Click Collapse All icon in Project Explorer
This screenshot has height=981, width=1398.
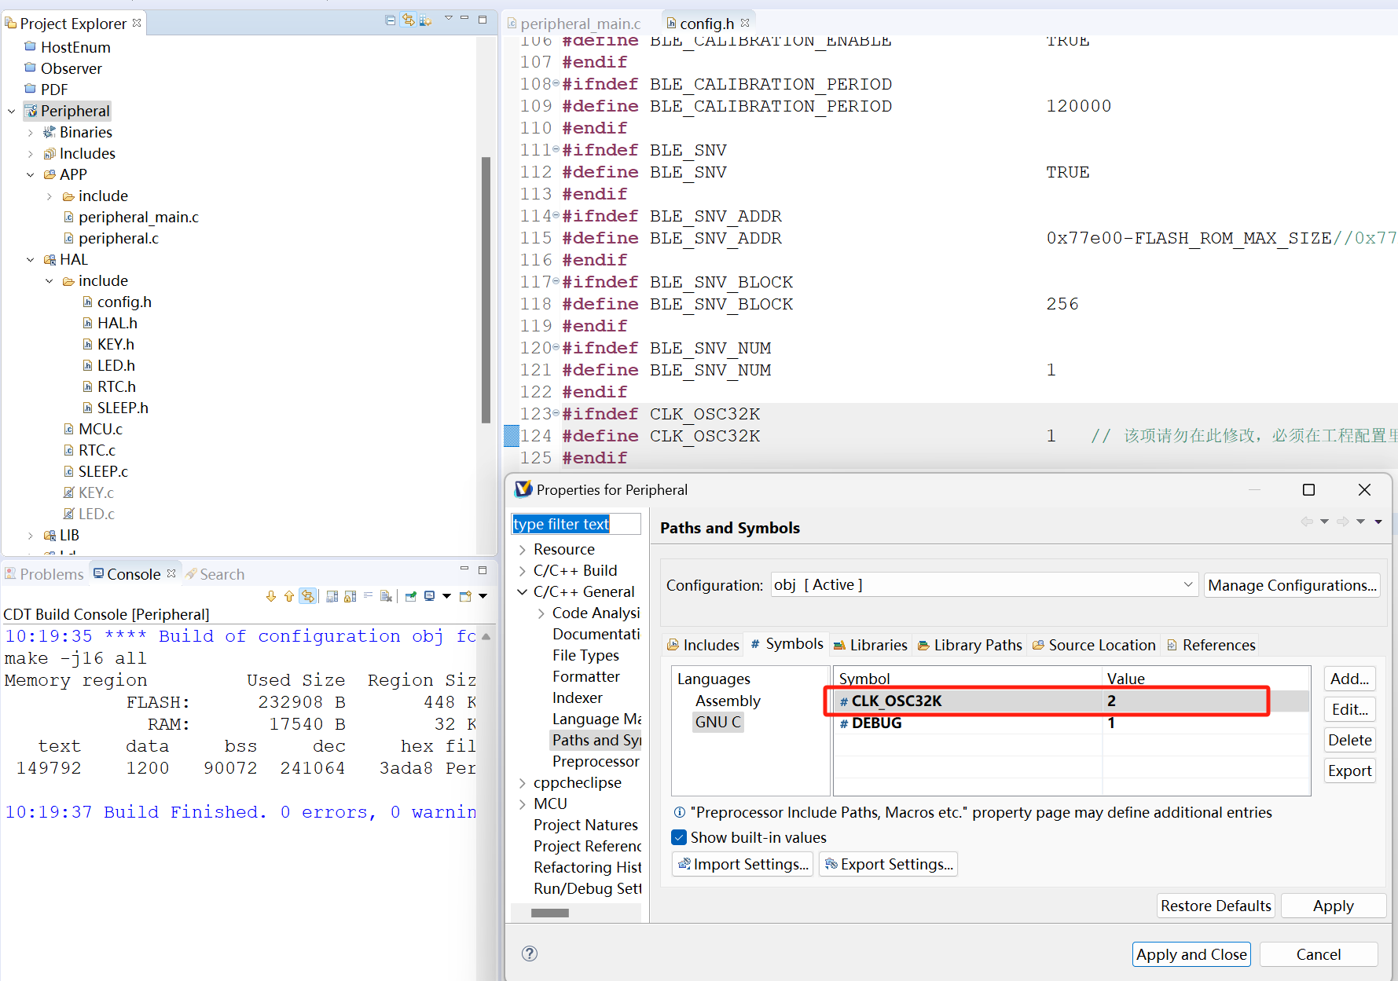[x=391, y=20]
